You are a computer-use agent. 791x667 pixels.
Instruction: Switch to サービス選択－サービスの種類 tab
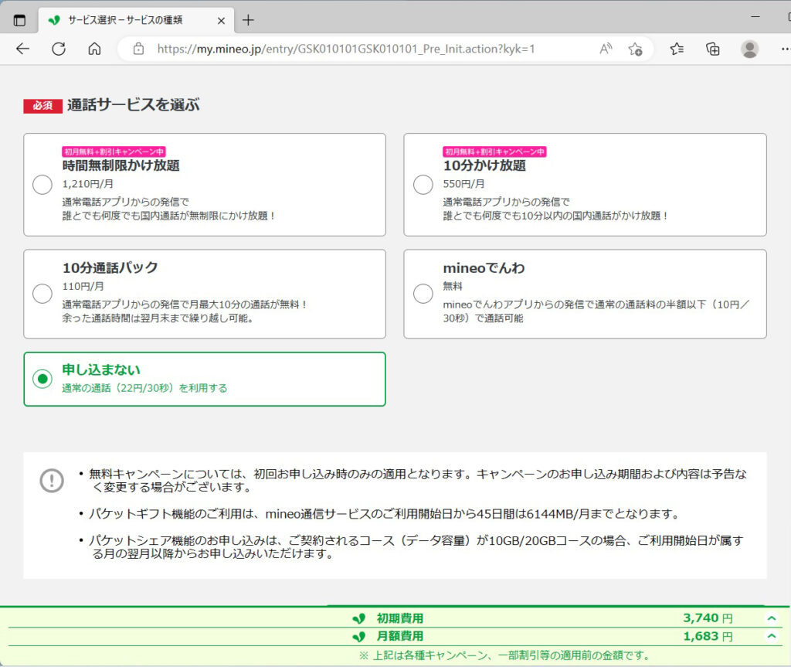(136, 20)
